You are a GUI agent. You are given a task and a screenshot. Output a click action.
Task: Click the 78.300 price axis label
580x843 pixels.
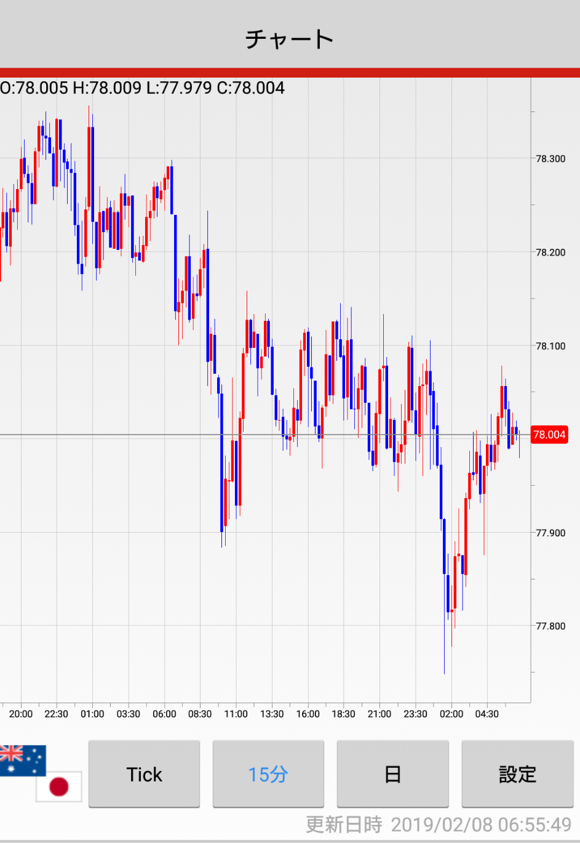click(550, 159)
